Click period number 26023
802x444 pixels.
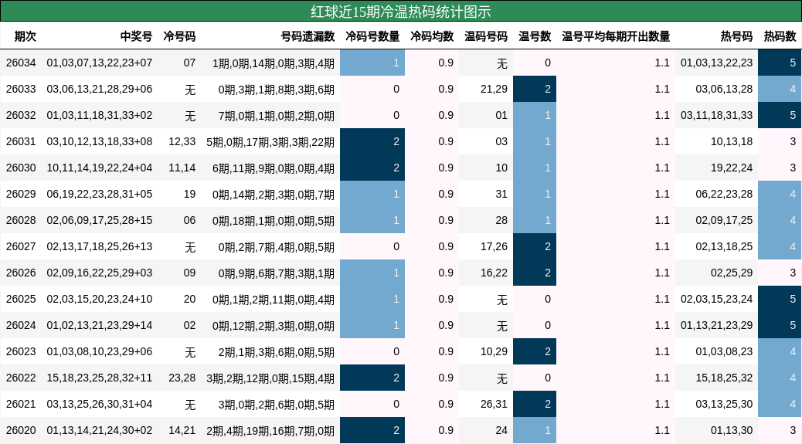pos(21,351)
